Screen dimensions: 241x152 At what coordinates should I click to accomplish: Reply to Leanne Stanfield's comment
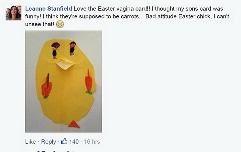49,142
